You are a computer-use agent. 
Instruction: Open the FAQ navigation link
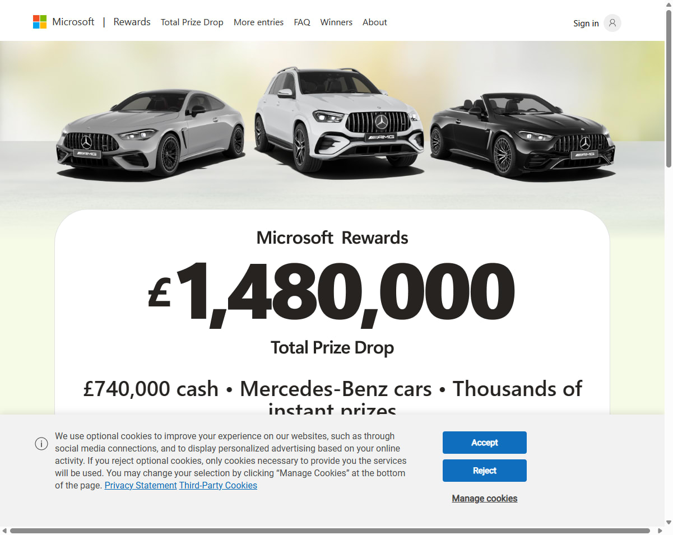pos(302,22)
